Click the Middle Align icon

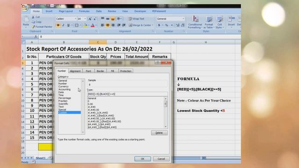tap(108, 19)
